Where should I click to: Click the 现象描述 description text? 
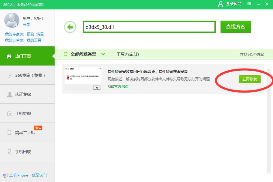(x=159, y=79)
